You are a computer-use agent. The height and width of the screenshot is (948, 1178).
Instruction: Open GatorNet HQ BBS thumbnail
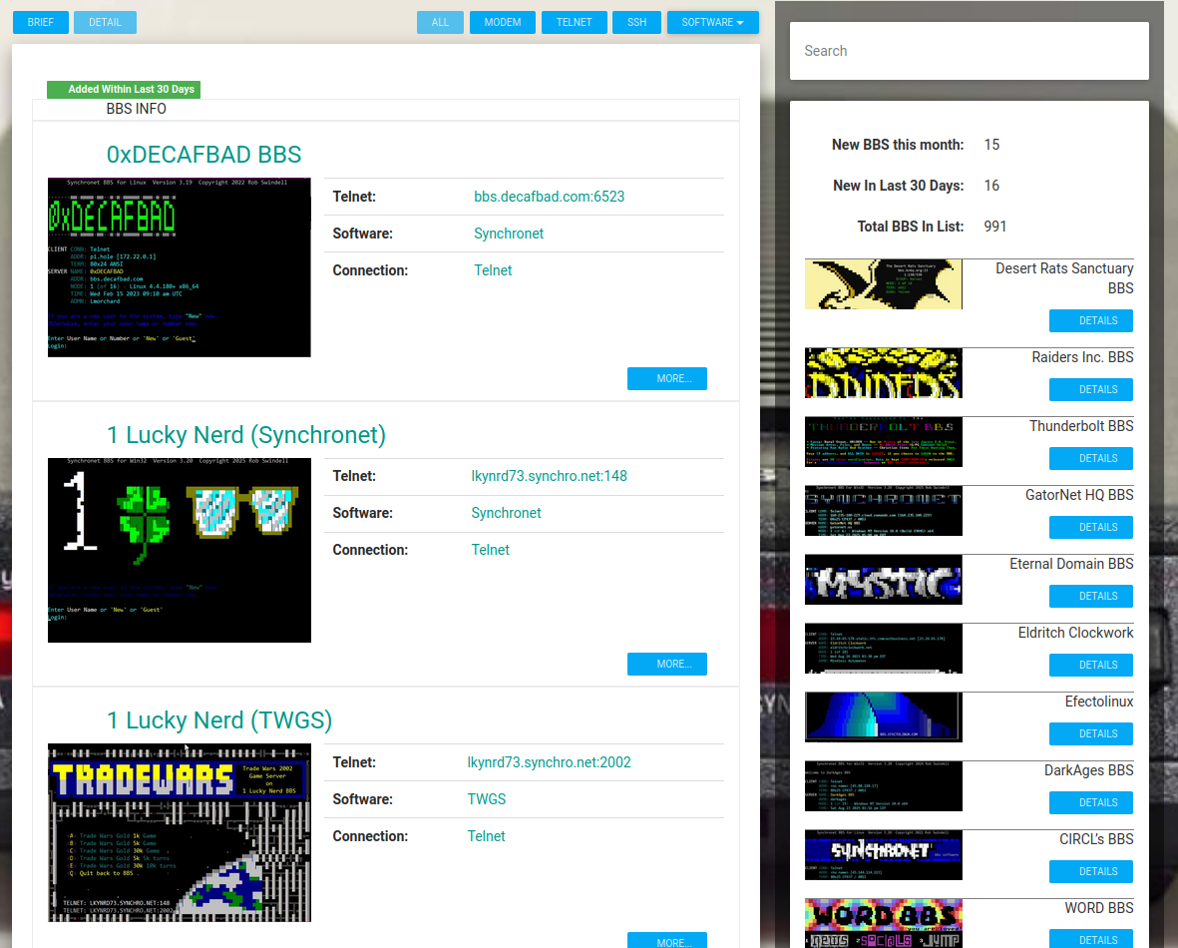pos(884,511)
